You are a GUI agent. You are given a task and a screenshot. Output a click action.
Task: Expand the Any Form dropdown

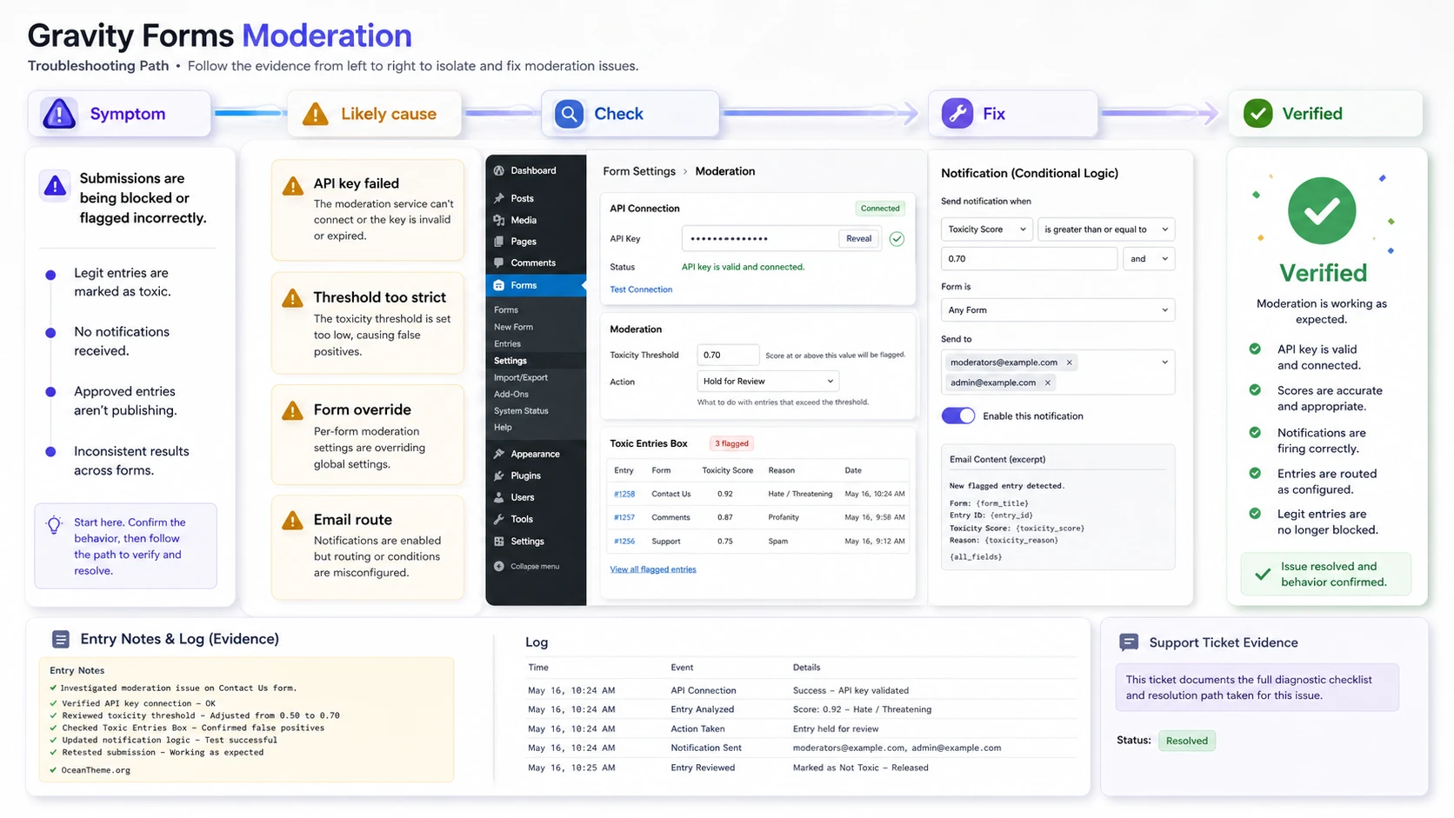pyautogui.click(x=1058, y=310)
